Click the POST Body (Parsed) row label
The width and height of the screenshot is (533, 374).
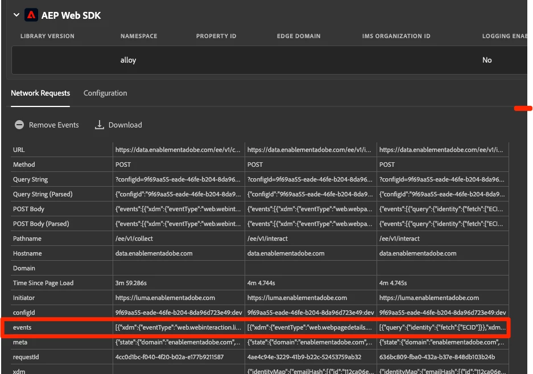(41, 224)
